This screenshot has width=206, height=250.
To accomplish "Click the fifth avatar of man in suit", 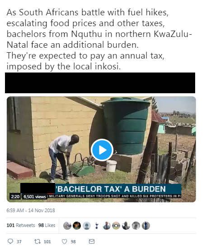I will (x=107, y=226).
